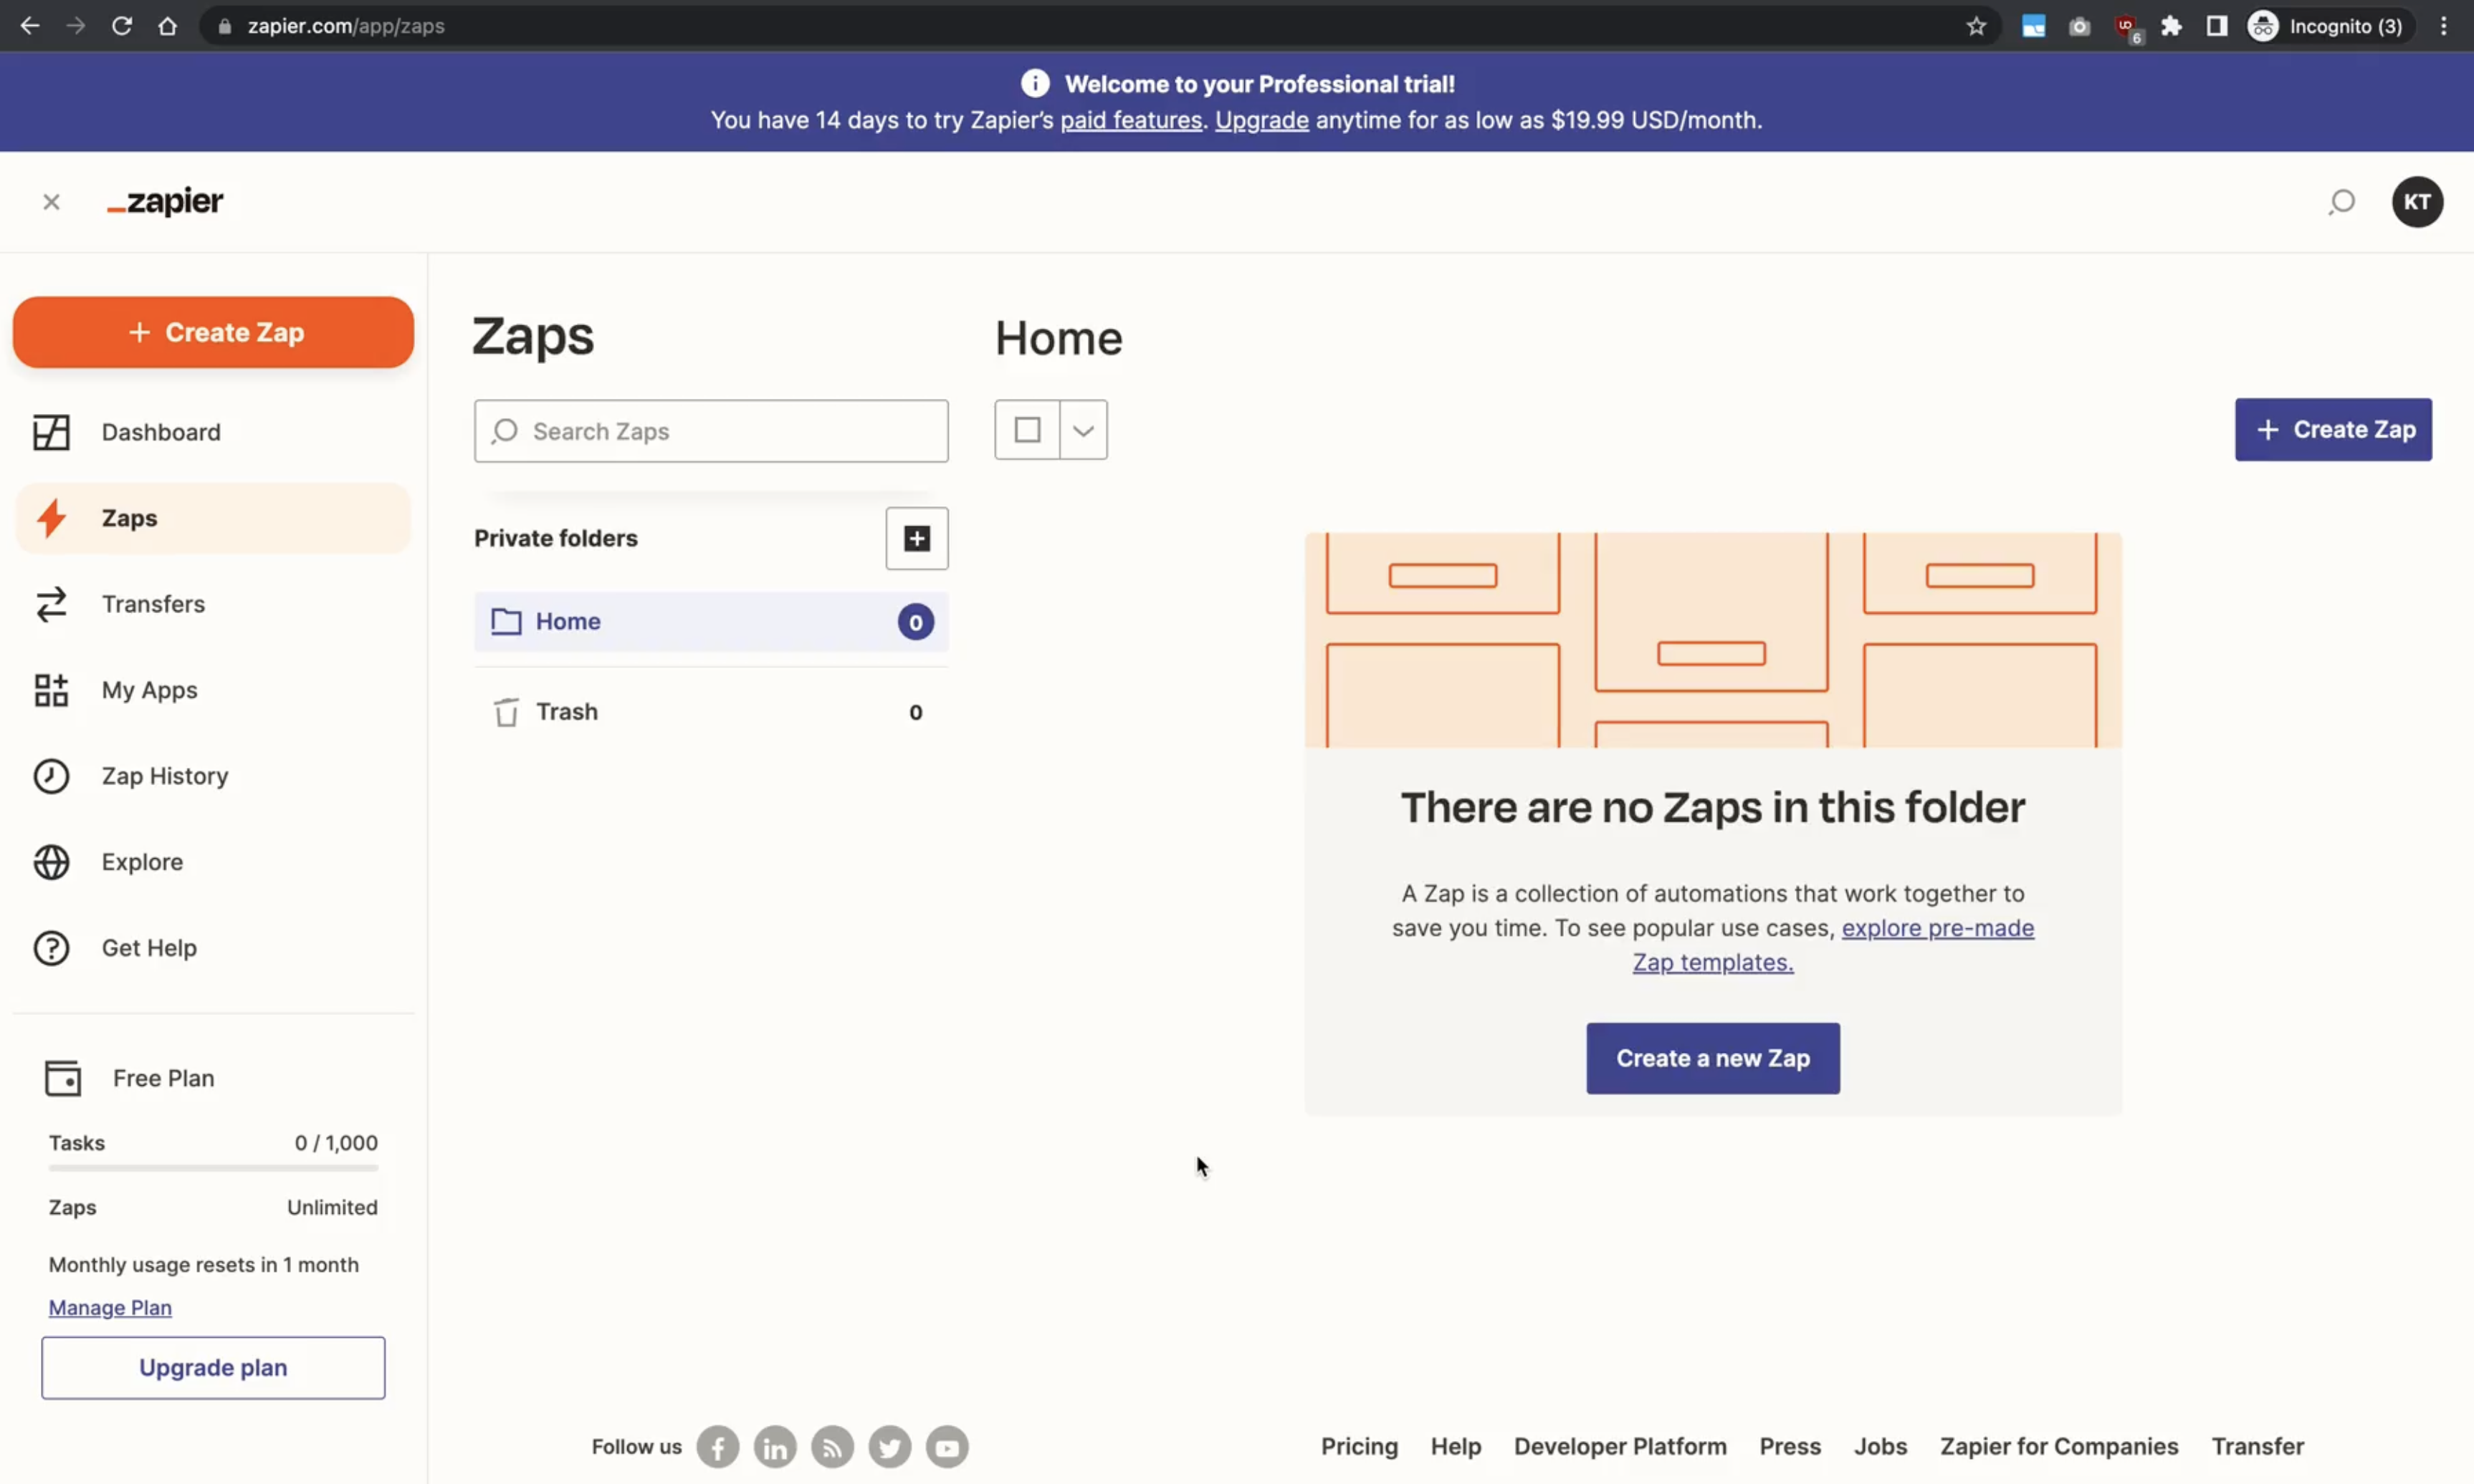Open the KT account avatar menu
Viewport: 2474px width, 1484px height.
click(2417, 202)
